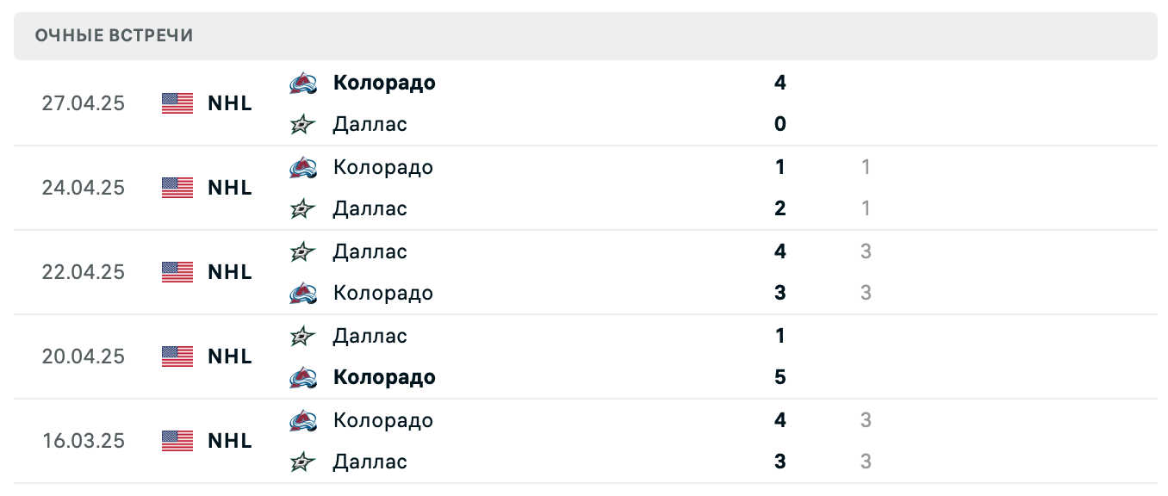Click the ОЧНЫЕ ВСТРЕЧИ section header
Viewport: 1168px width, 496px height.
coord(113,35)
